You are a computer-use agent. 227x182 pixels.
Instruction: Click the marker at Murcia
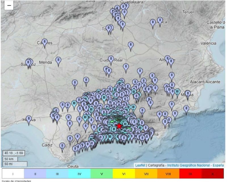click(x=188, y=95)
